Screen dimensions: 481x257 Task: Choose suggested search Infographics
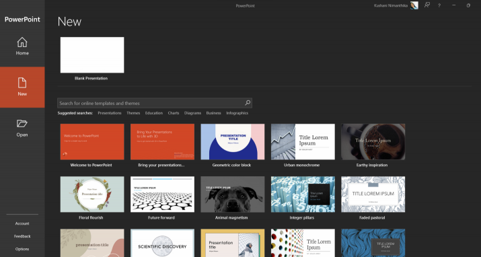(x=237, y=113)
